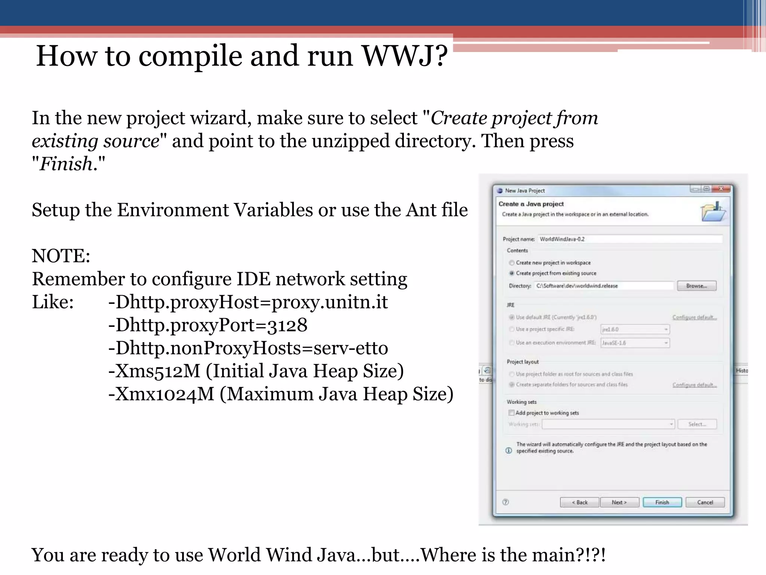Click the Browse... button next to Directory

[x=697, y=286]
